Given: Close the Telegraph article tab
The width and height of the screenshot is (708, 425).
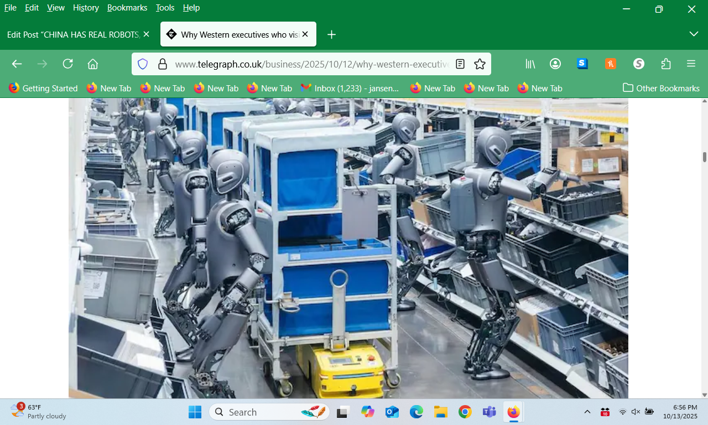Looking at the screenshot, I should 305,34.
